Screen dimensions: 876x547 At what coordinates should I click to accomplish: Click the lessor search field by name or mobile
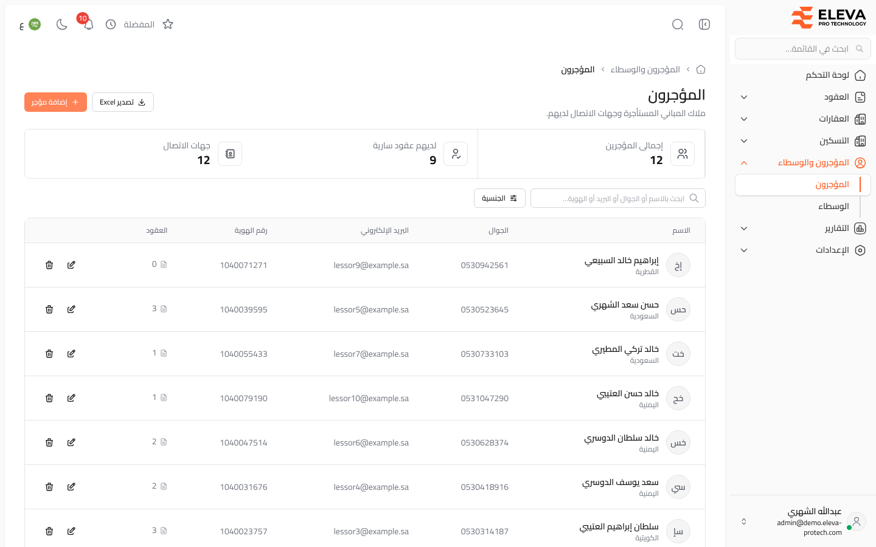618,198
